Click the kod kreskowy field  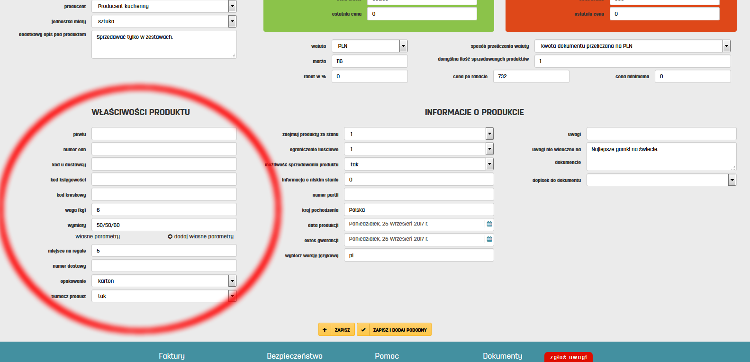tap(164, 194)
